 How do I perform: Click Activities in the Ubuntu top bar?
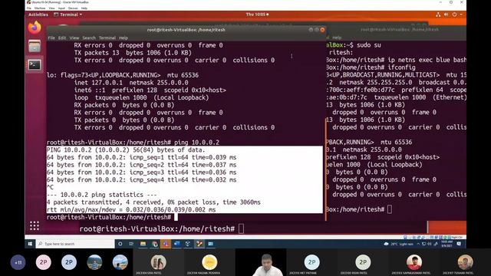38,15
